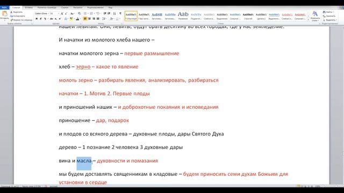Toggle Strikethrough formatting

point(52,19)
